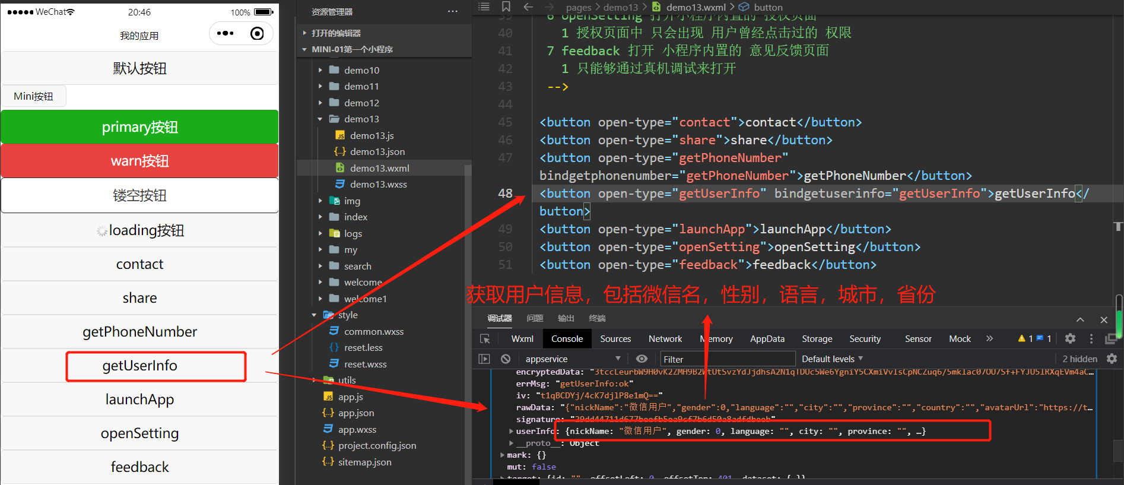Screen dimensions: 1124x485
Task: Tap the getPhoneNumber button in simulator
Action: point(140,332)
